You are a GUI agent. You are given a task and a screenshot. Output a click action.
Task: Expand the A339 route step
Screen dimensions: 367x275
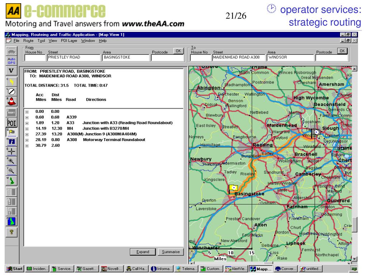click(x=27, y=117)
